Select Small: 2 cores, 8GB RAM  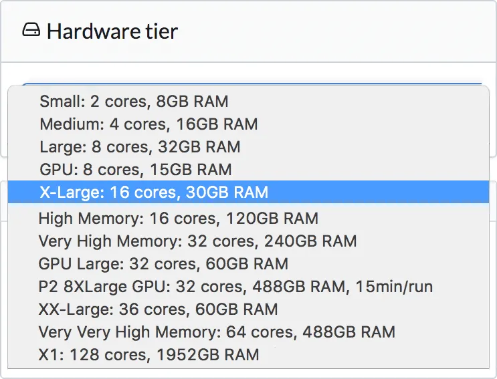coord(134,102)
